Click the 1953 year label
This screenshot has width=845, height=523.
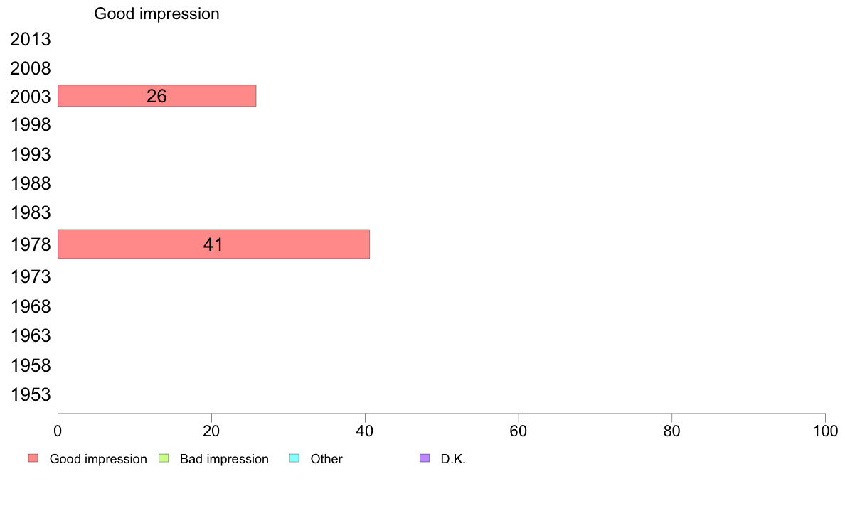31,395
